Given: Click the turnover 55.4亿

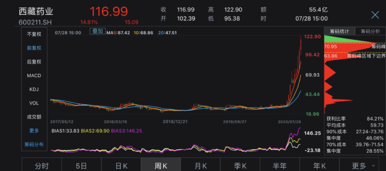Looking at the screenshot, I should click(x=318, y=10).
